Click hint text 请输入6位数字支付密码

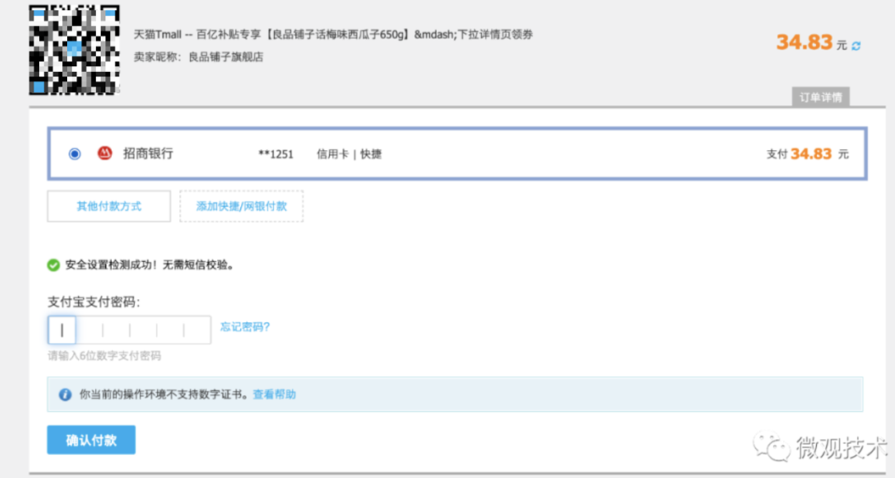(104, 356)
